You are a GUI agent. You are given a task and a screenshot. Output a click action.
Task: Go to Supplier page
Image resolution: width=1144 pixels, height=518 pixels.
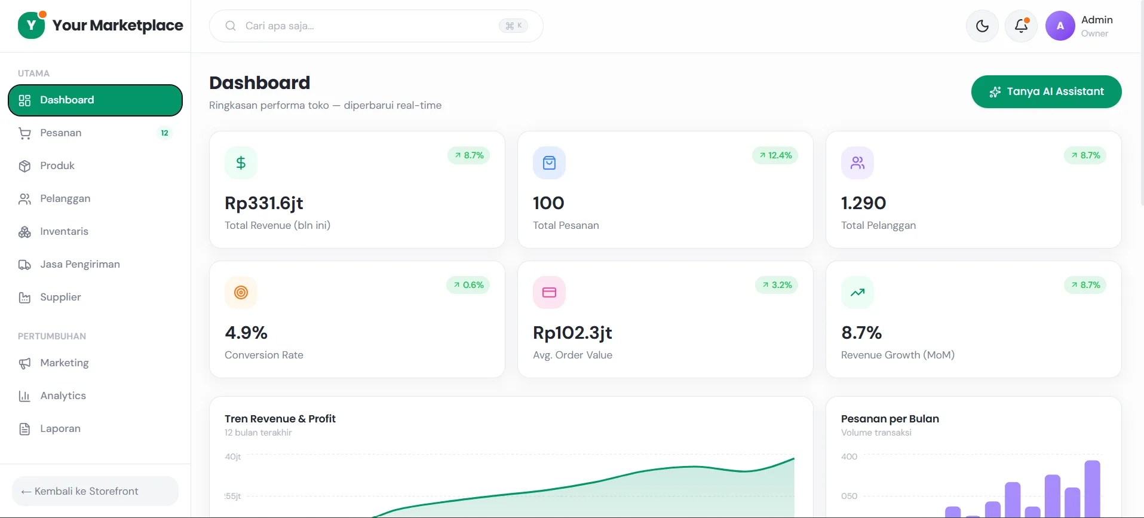click(x=95, y=298)
